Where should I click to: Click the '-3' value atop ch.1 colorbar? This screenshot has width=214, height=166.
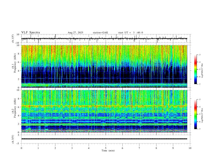point(199,55)
